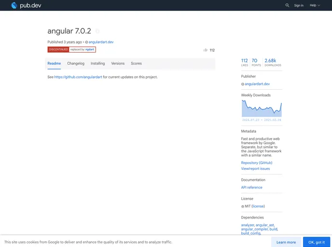
Task: Click Sign in in the header
Action: point(299,5)
